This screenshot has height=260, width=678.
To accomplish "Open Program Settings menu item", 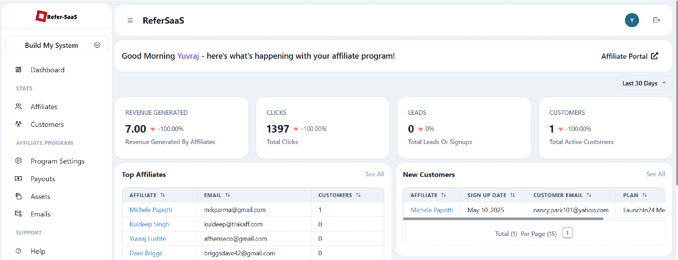I will pyautogui.click(x=57, y=161).
